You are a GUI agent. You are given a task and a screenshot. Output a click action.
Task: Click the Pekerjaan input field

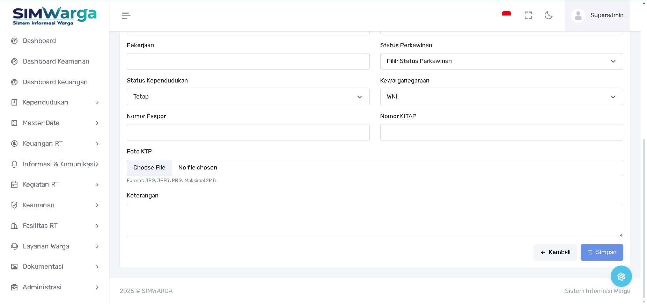click(248, 61)
